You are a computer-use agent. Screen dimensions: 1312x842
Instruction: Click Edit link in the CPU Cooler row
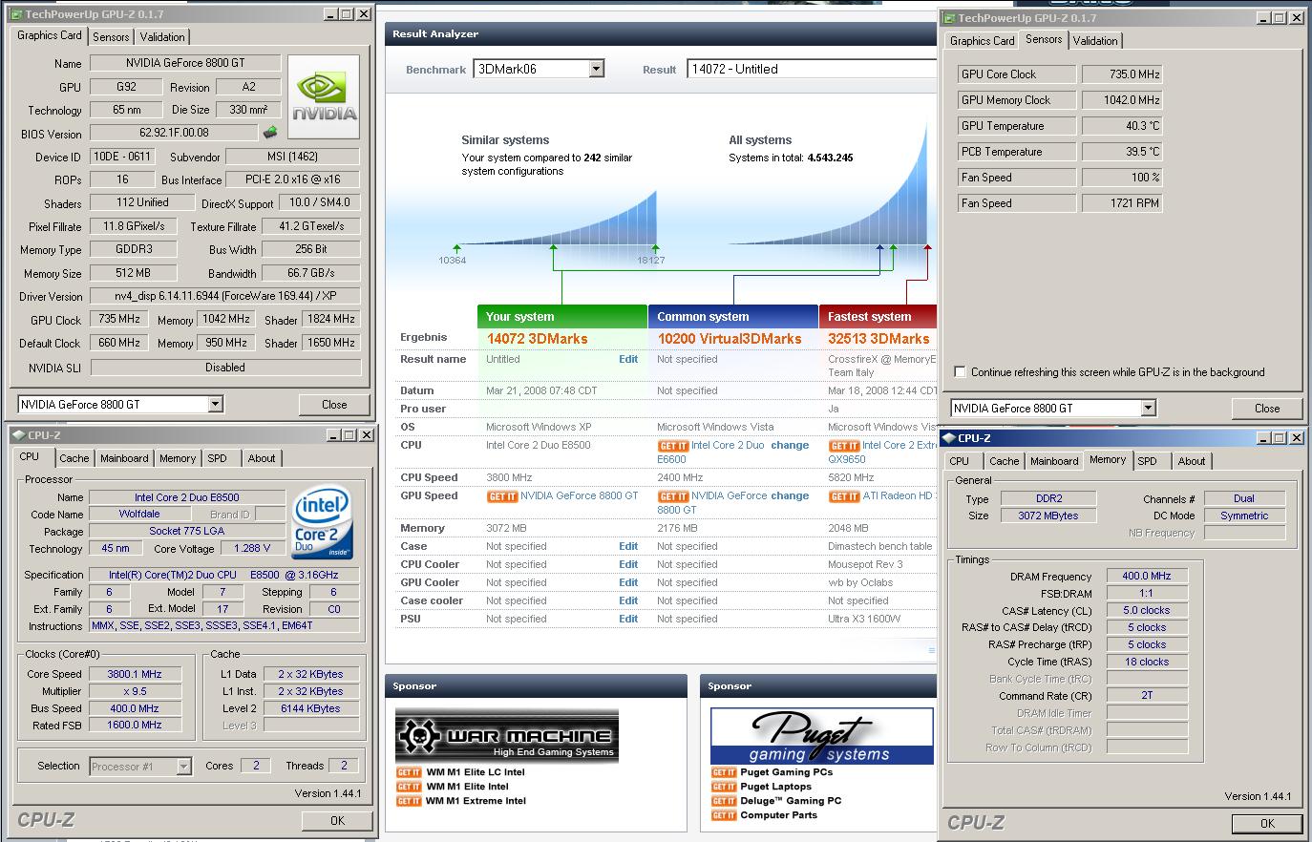[628, 564]
